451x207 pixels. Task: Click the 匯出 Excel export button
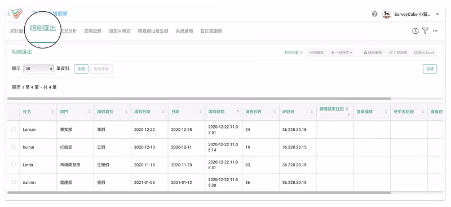[425, 52]
